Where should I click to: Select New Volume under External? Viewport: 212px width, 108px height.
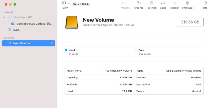tap(29, 43)
